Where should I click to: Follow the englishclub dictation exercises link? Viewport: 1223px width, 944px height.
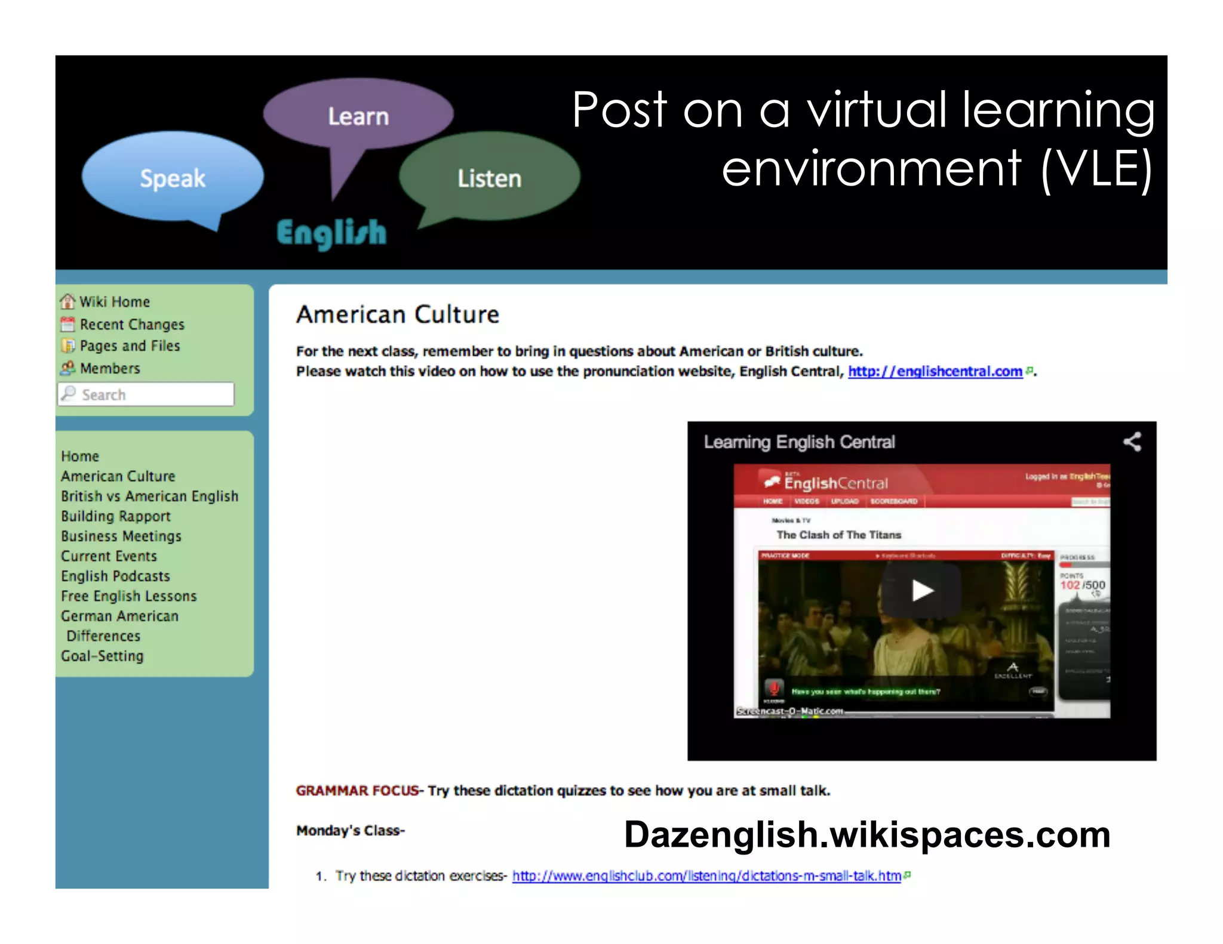point(706,876)
